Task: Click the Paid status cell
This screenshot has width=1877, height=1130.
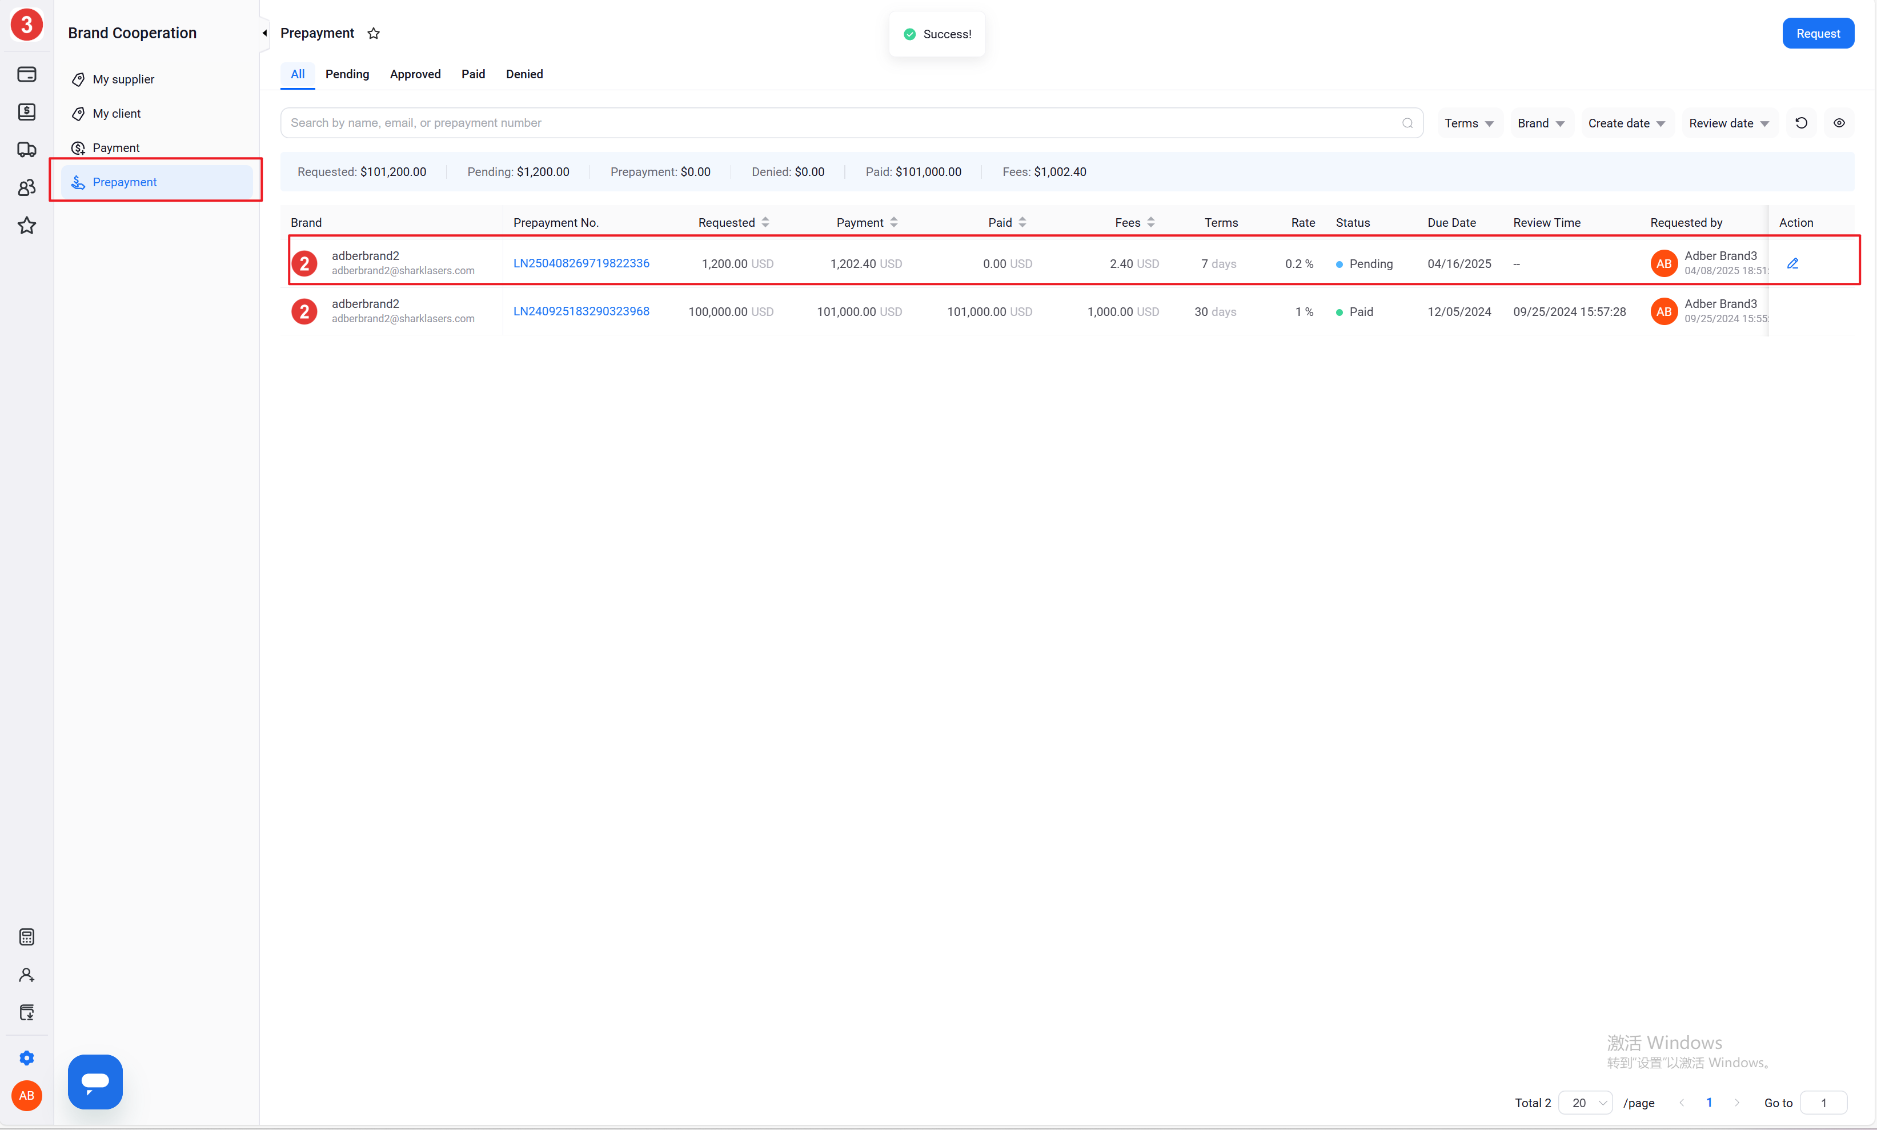Action: pos(1354,311)
